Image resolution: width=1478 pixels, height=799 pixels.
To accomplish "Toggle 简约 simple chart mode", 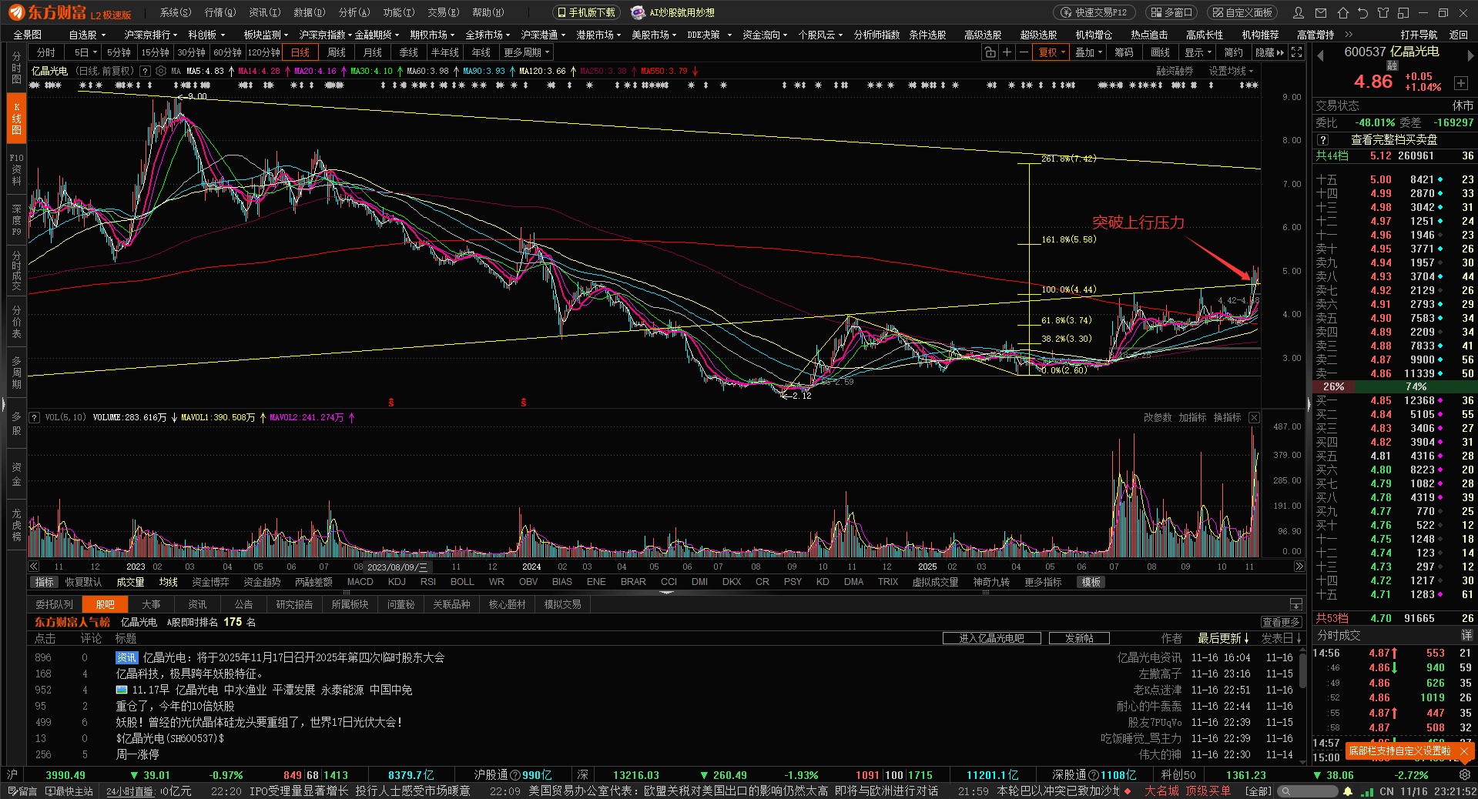I will (x=1233, y=52).
